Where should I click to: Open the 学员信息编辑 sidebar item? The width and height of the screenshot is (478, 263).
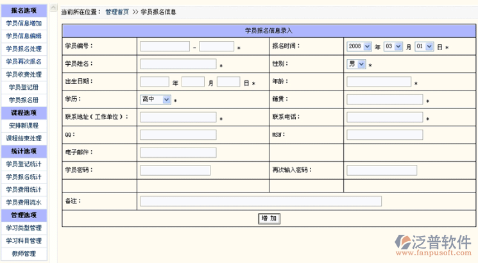[24, 36]
